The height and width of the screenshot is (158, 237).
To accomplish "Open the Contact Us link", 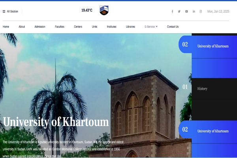I will pos(173,26).
